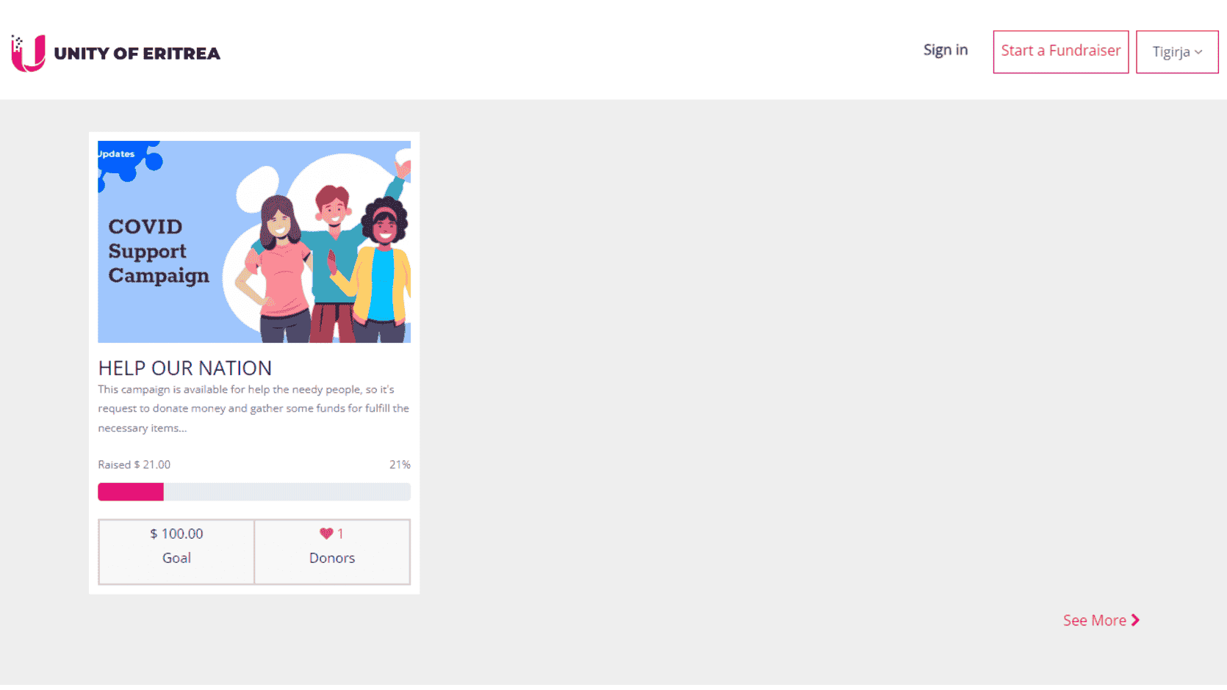Click the arrow icon beside See More
Viewport: 1227px width, 690px height.
coord(1136,620)
